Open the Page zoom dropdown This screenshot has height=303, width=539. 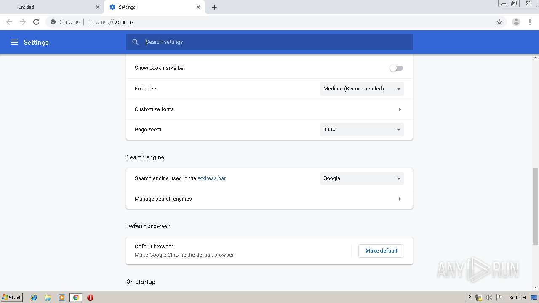point(362,130)
